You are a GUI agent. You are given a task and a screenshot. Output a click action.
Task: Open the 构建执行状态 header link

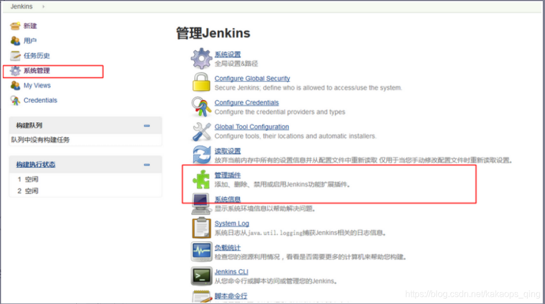click(x=35, y=165)
